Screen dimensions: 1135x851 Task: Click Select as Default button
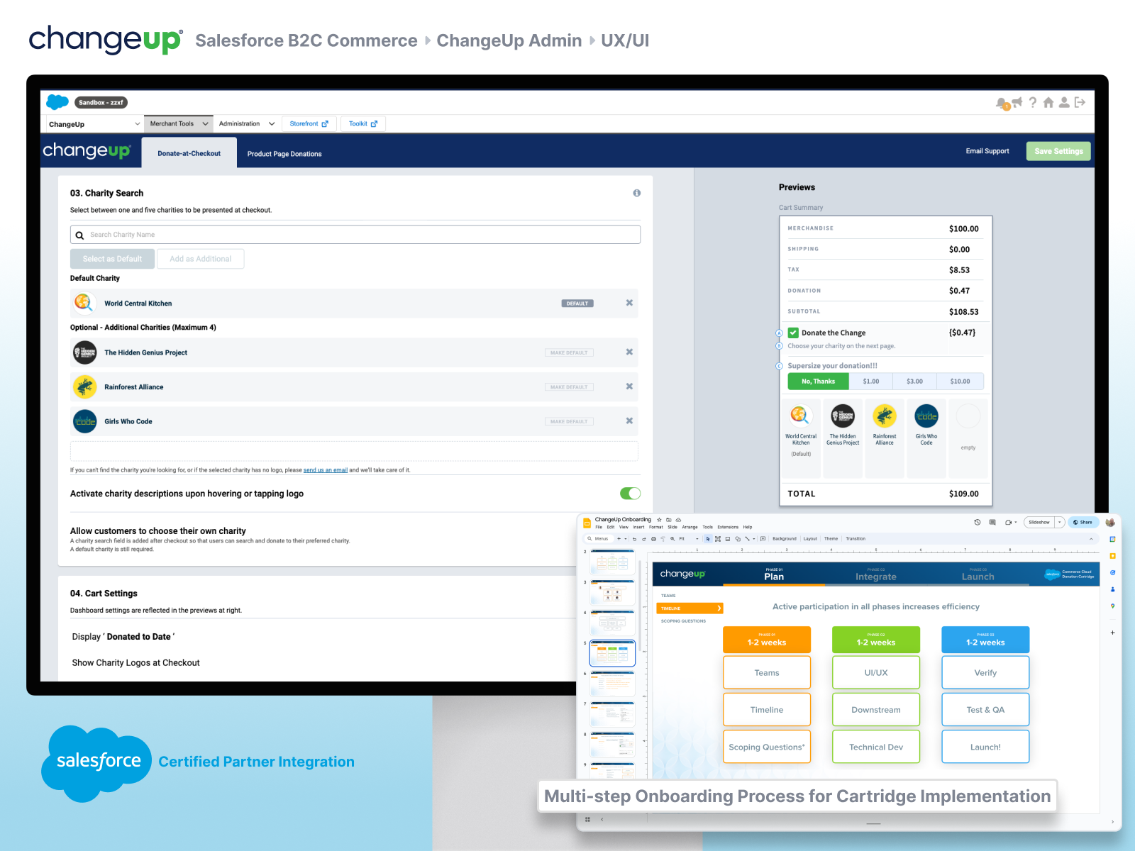pyautogui.click(x=112, y=259)
